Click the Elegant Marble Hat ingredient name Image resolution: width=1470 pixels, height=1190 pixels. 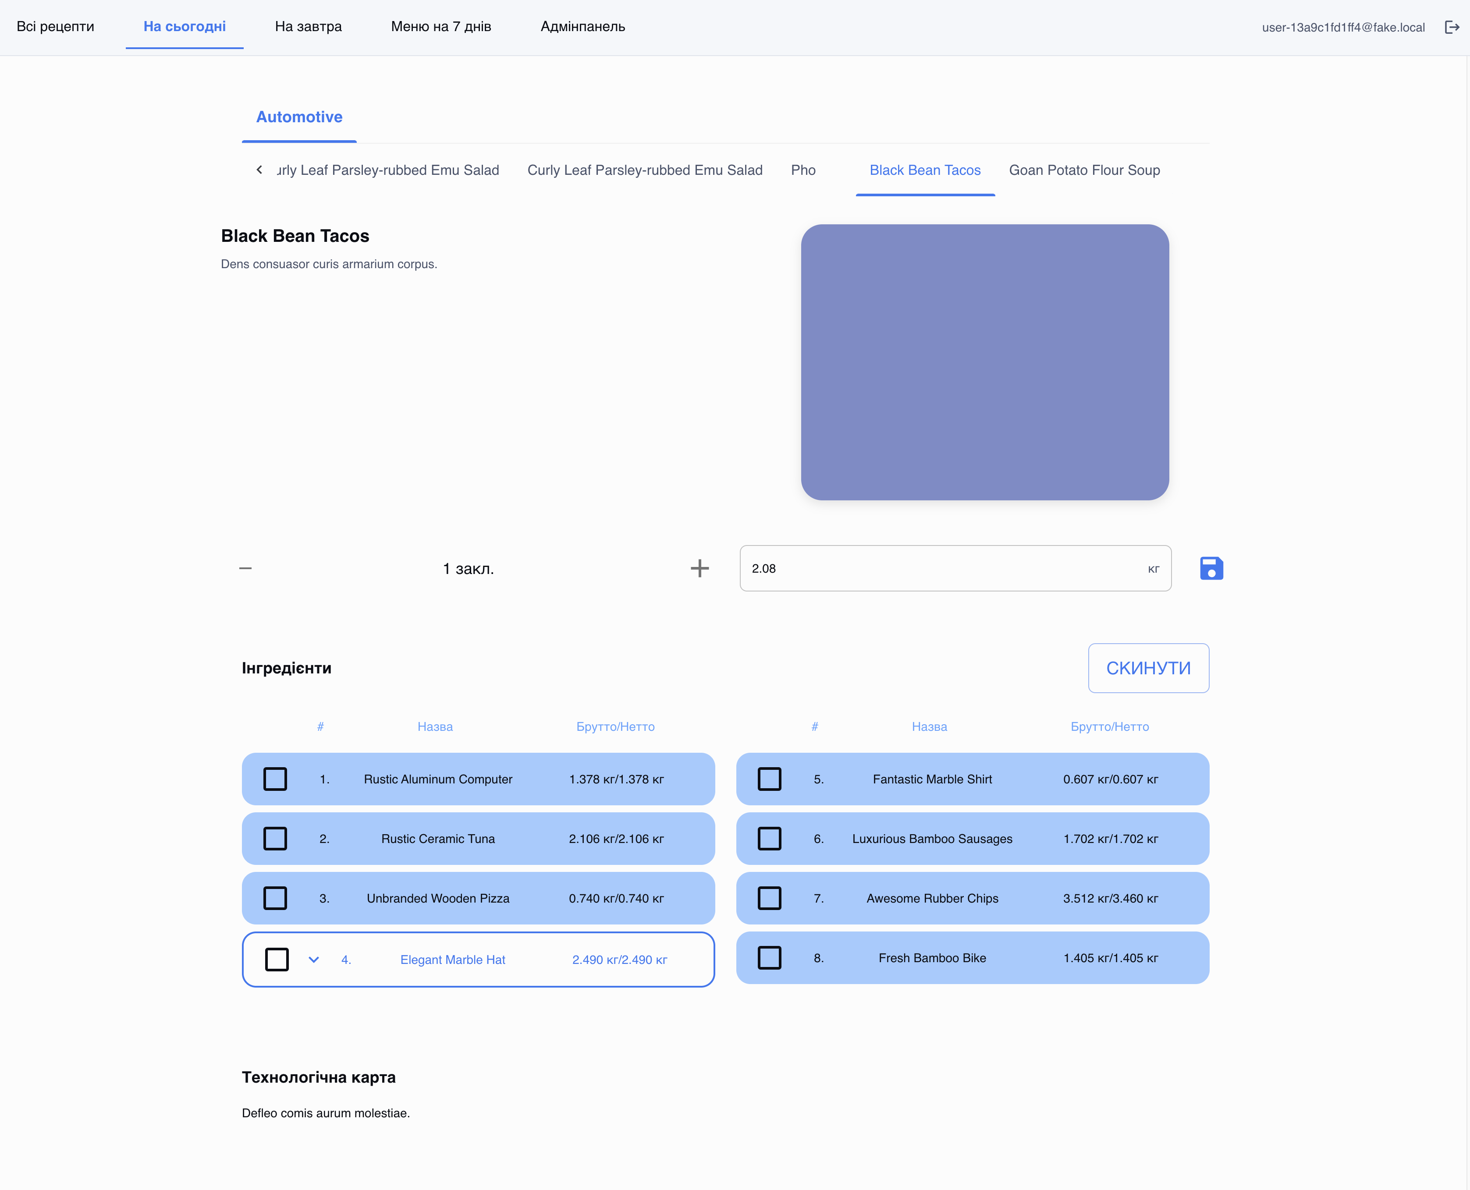click(x=452, y=960)
